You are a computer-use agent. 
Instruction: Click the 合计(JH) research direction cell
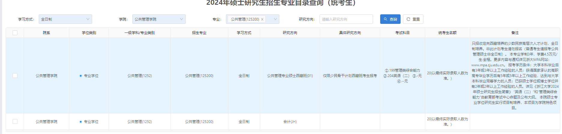[x=290, y=122]
